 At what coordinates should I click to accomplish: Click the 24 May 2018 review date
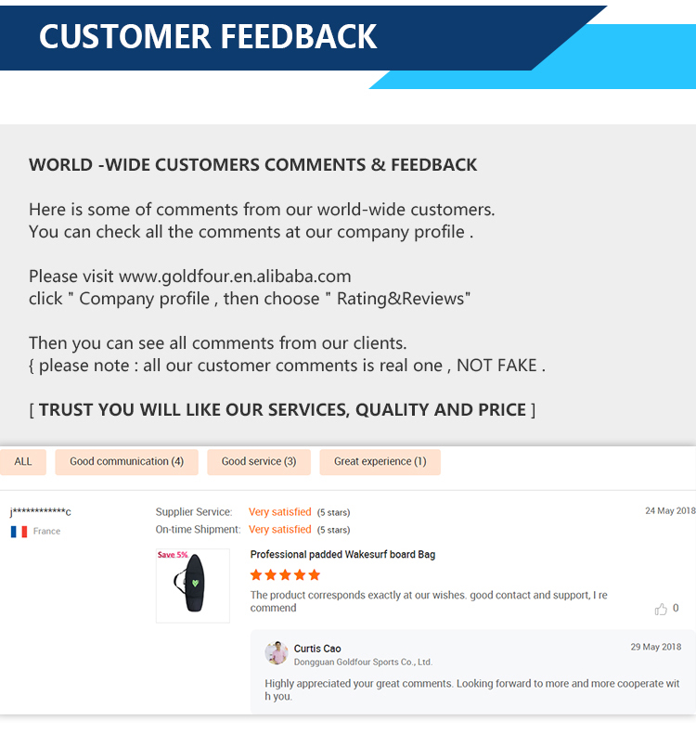(670, 511)
